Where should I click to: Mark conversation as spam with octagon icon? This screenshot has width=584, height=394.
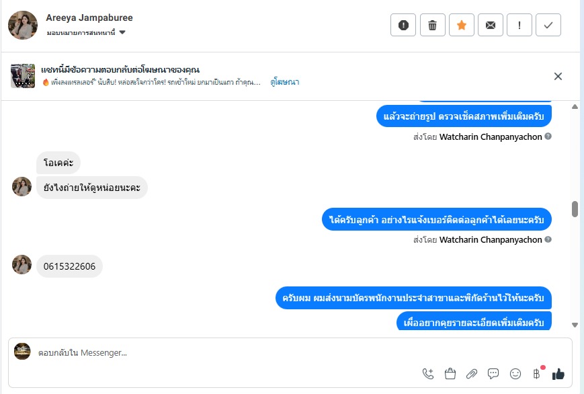[403, 26]
